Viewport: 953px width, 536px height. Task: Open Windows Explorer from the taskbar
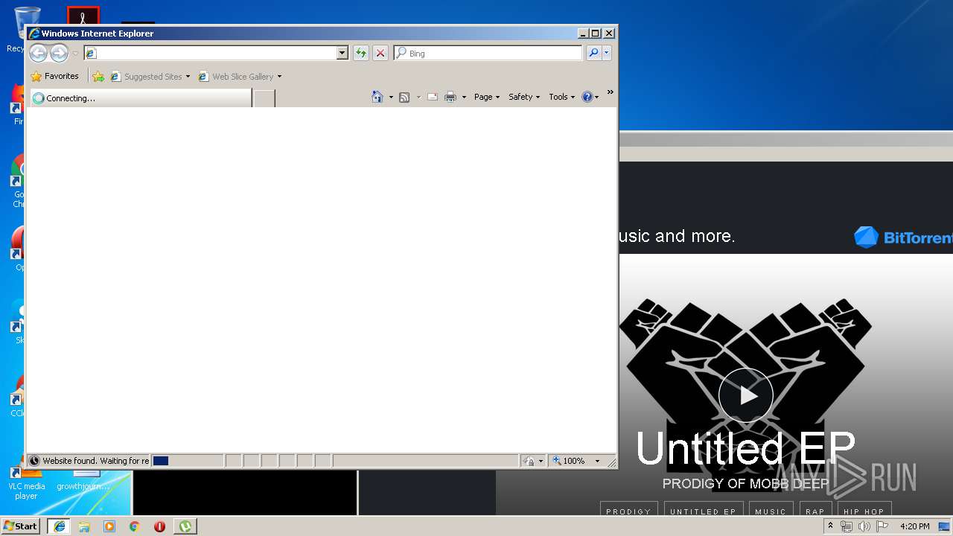click(84, 526)
